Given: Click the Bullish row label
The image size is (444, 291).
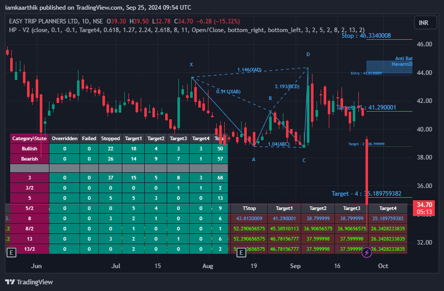Looking at the screenshot, I should [x=30, y=149].
